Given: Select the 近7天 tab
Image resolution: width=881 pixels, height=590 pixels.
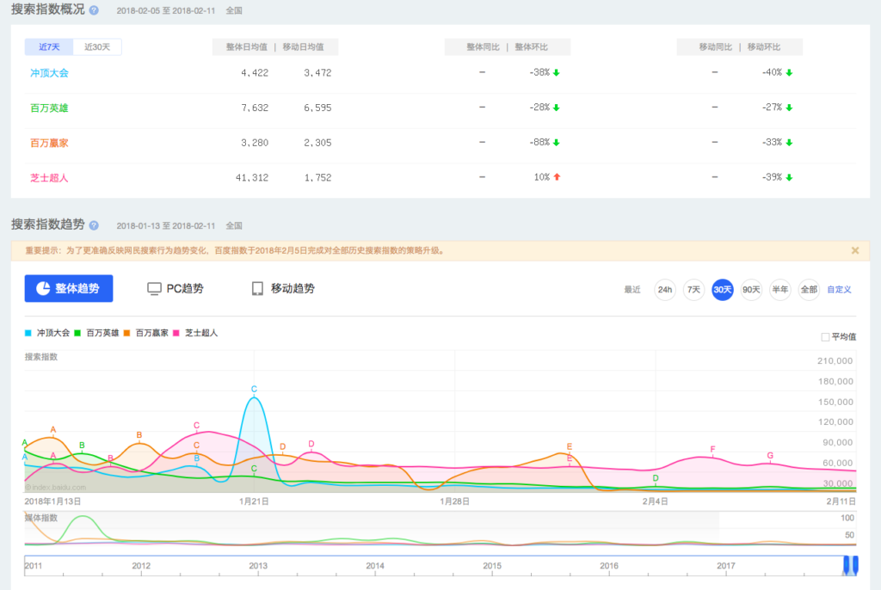Looking at the screenshot, I should click(49, 46).
